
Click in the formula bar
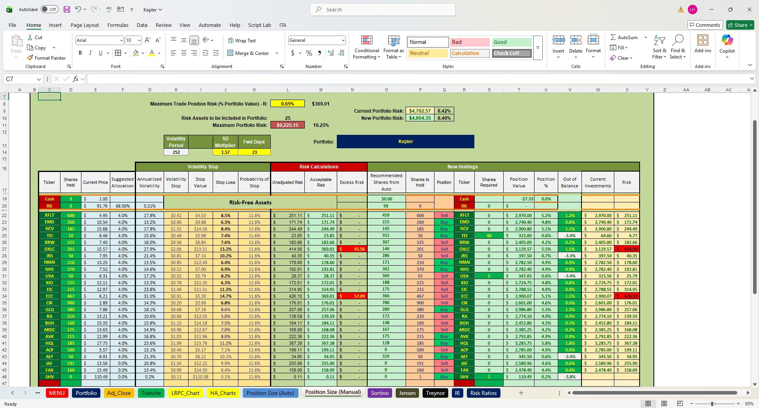click(417, 79)
